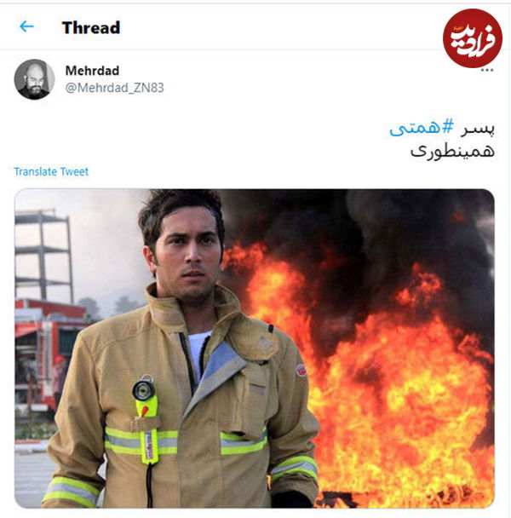Viewport: 511px width, 518px height.
Task: Go back using the blue arrow
Action: [x=26, y=26]
